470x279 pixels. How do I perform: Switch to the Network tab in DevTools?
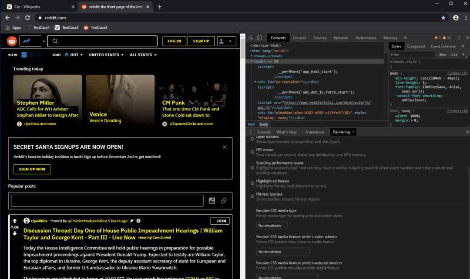pos(341,38)
